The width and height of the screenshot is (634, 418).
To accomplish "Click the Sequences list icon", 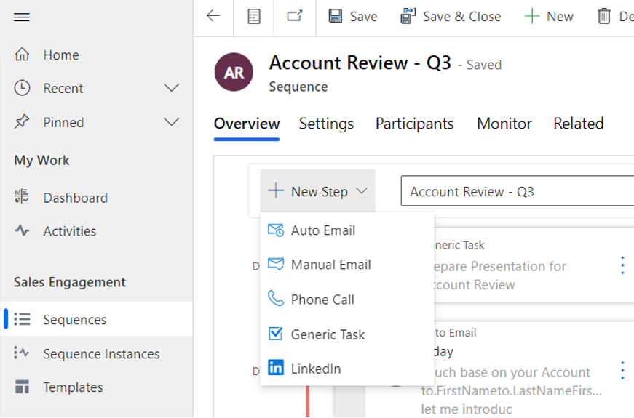I will click(22, 319).
